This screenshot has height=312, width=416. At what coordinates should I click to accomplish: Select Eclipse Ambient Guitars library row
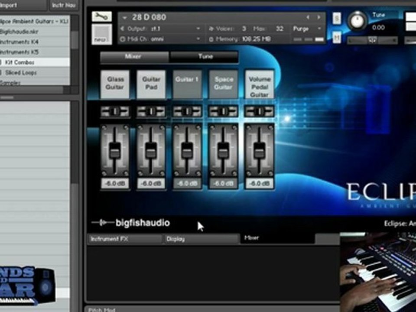point(35,21)
